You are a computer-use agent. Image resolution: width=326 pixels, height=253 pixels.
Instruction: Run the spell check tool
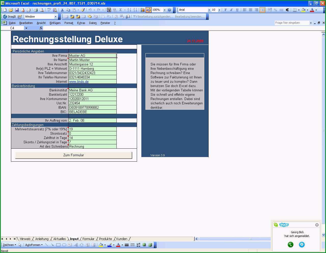point(49,10)
